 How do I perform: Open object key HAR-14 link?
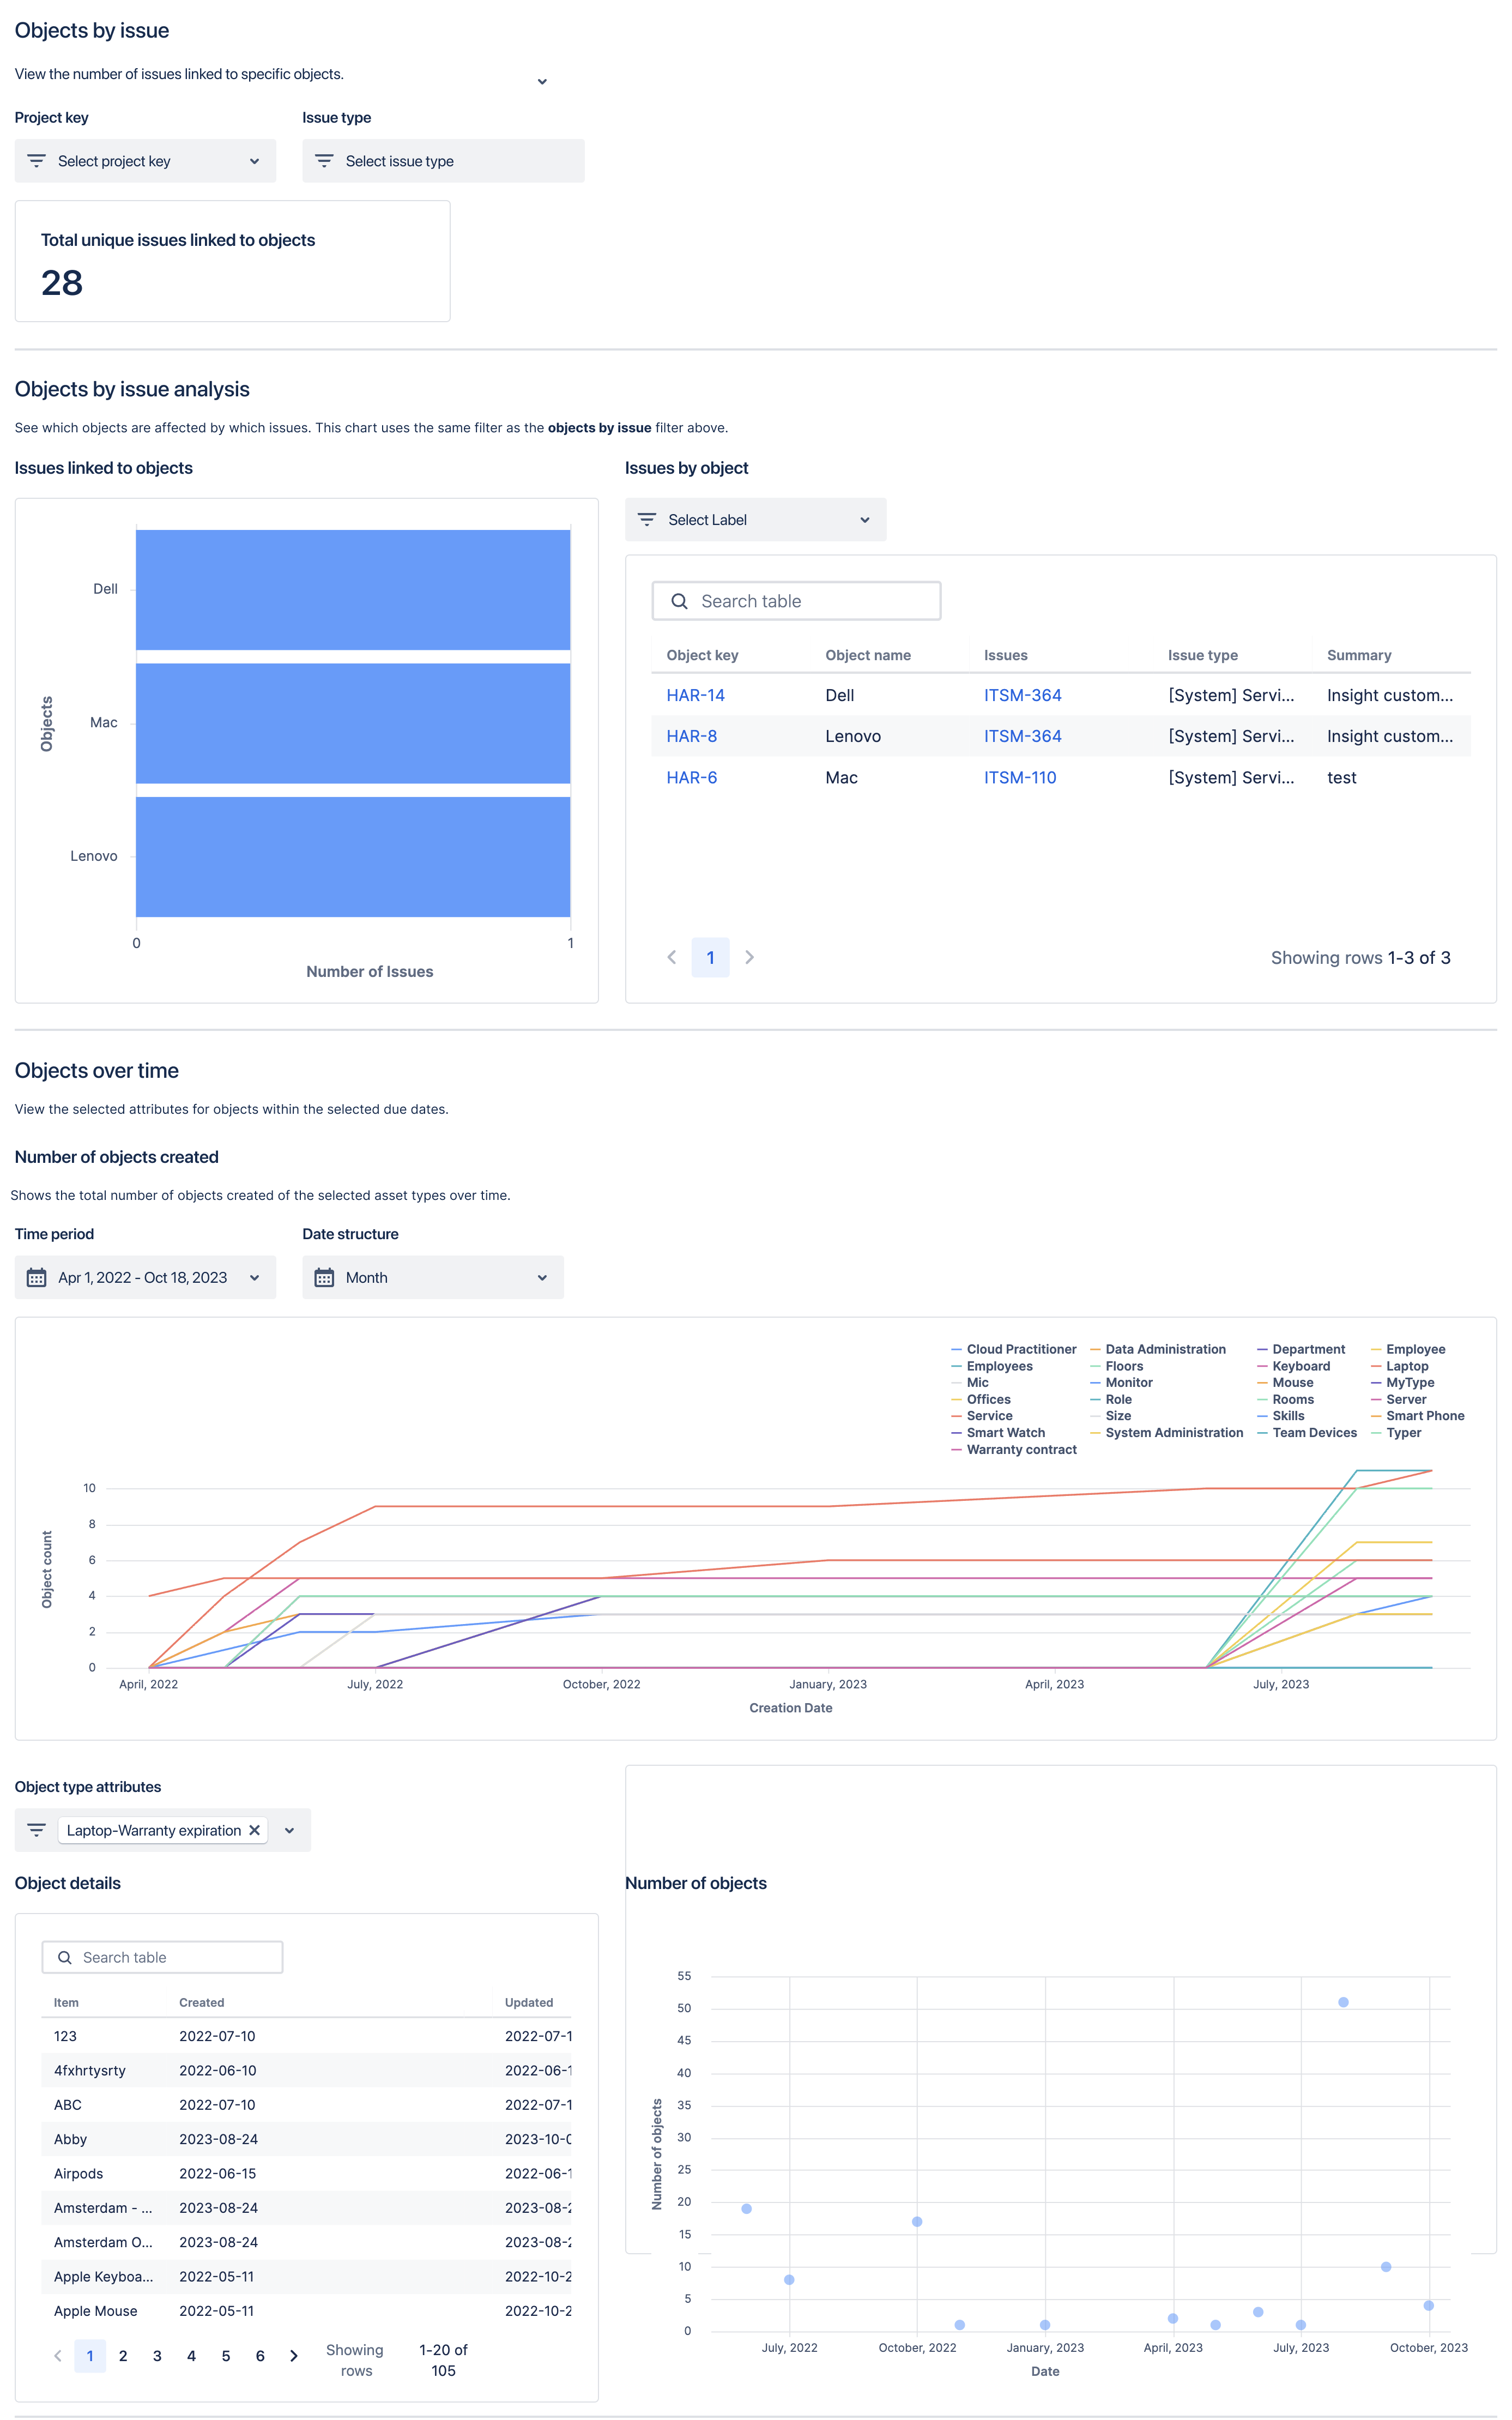tap(695, 695)
